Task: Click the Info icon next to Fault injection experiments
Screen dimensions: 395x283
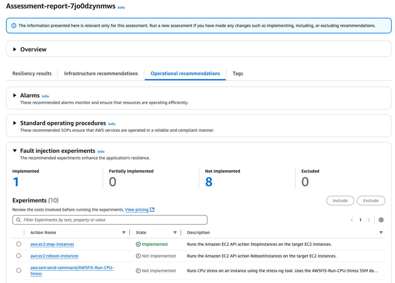Action: pos(101,151)
